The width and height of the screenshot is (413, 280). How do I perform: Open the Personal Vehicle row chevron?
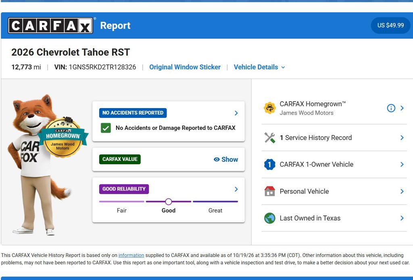point(402,192)
